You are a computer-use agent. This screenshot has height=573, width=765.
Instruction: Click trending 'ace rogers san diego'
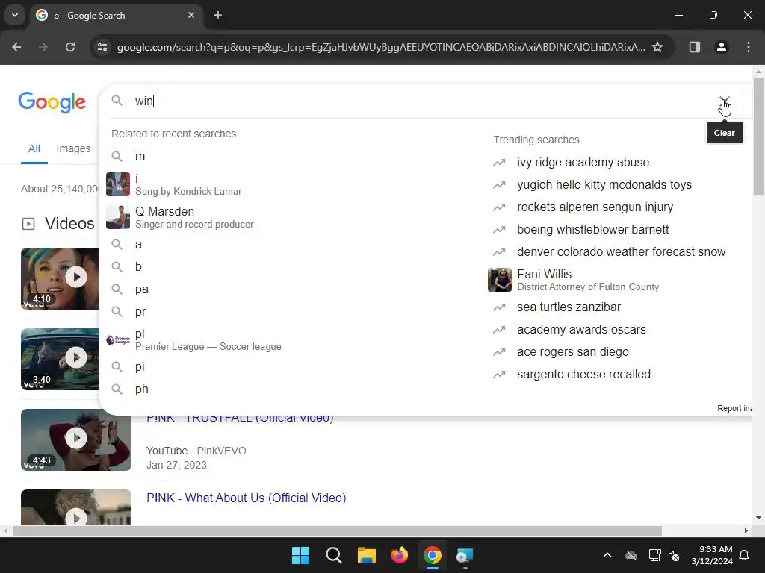click(573, 352)
